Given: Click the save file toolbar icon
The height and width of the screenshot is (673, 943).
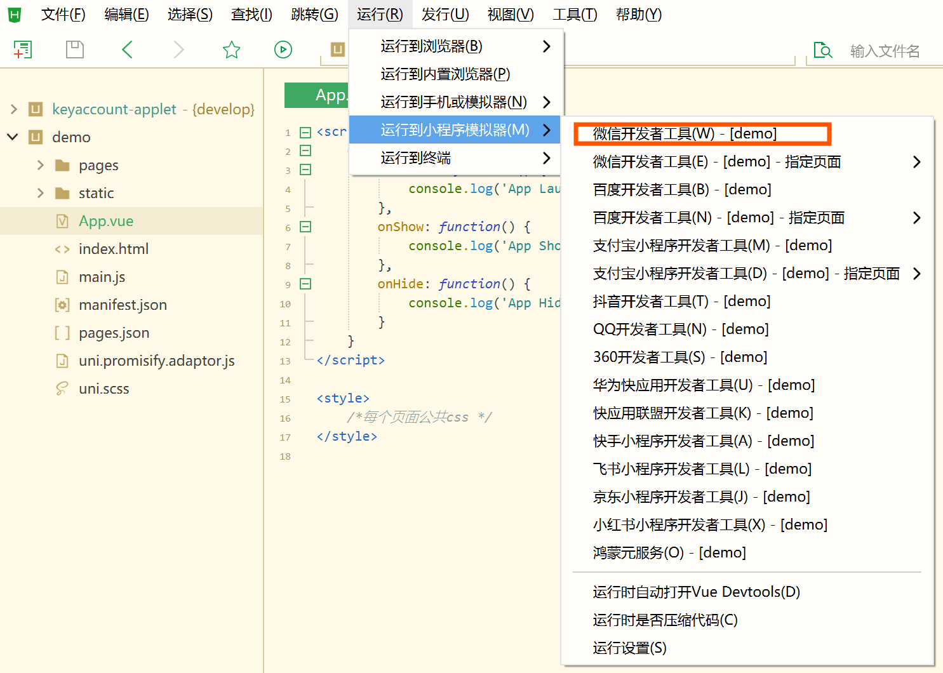Looking at the screenshot, I should tap(75, 50).
